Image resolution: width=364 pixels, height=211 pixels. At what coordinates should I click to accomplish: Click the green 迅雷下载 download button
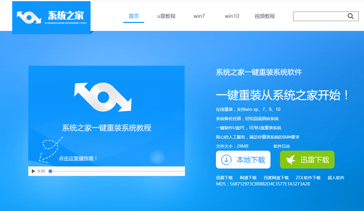[x=307, y=160]
